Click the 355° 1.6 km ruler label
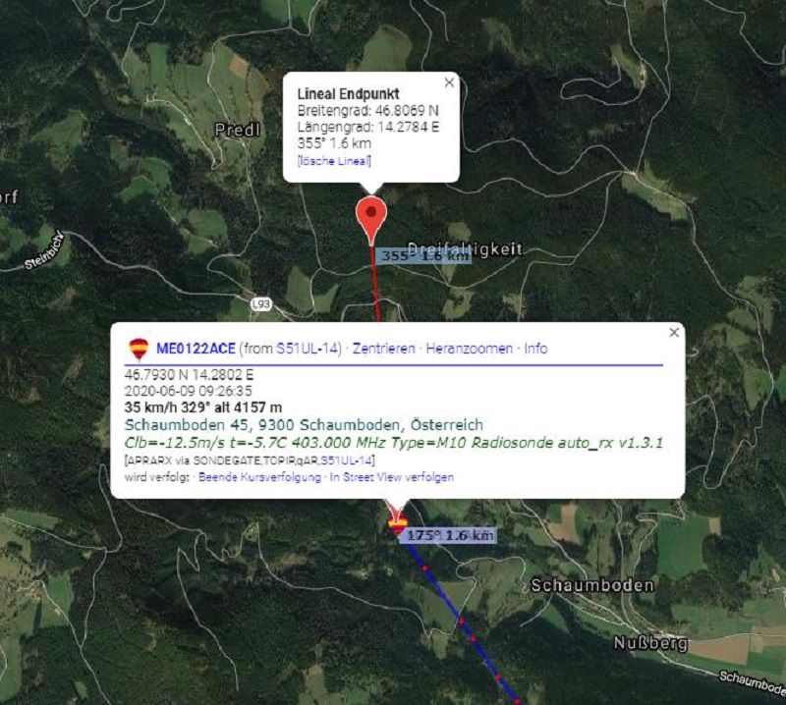This screenshot has height=705, width=786. (423, 256)
